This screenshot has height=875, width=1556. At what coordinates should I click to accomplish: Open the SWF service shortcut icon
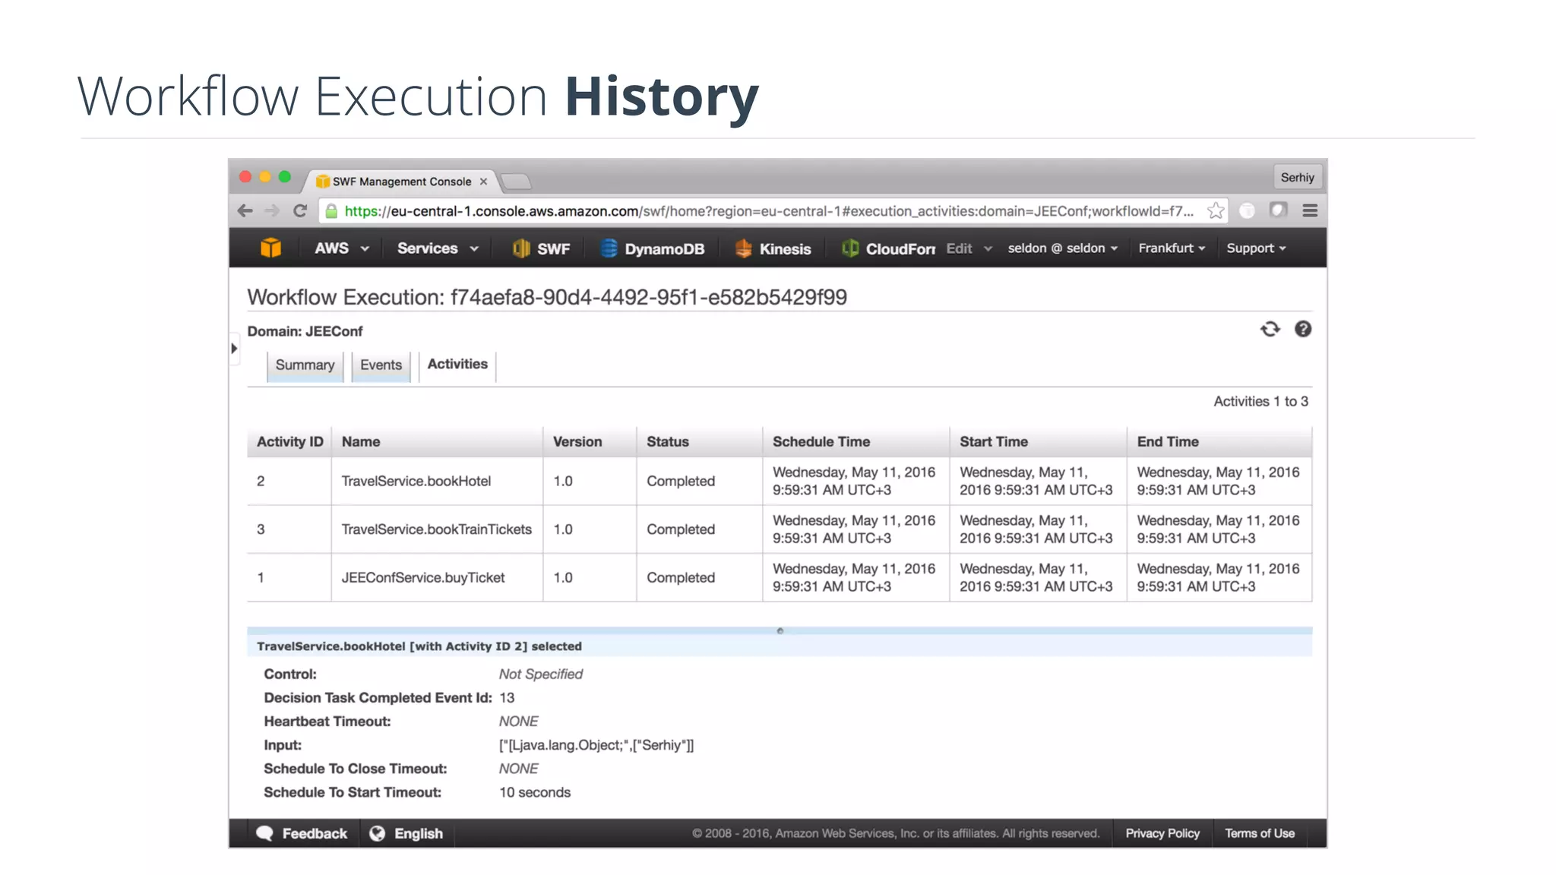click(521, 248)
